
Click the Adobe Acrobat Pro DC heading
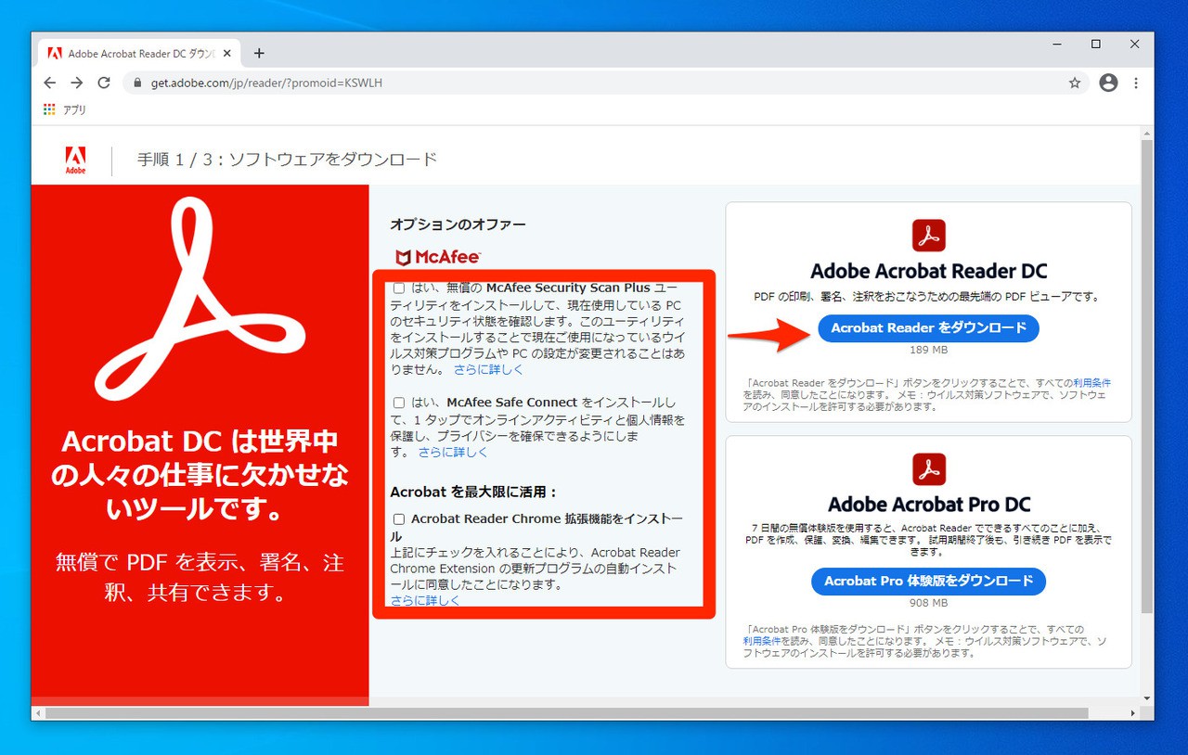click(x=929, y=505)
